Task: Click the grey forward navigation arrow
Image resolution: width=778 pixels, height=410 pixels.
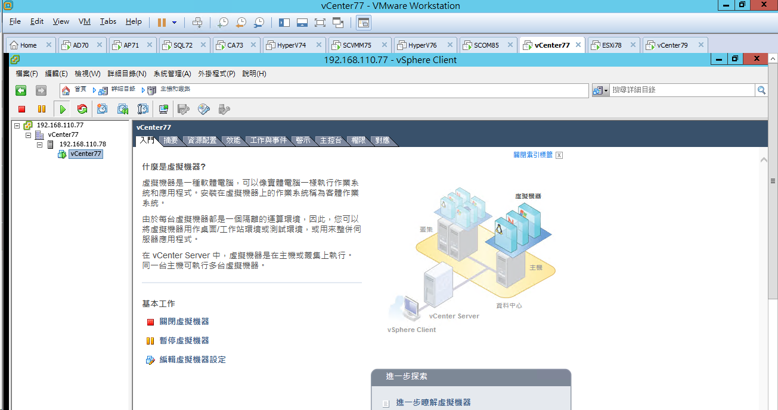Action: coord(41,90)
